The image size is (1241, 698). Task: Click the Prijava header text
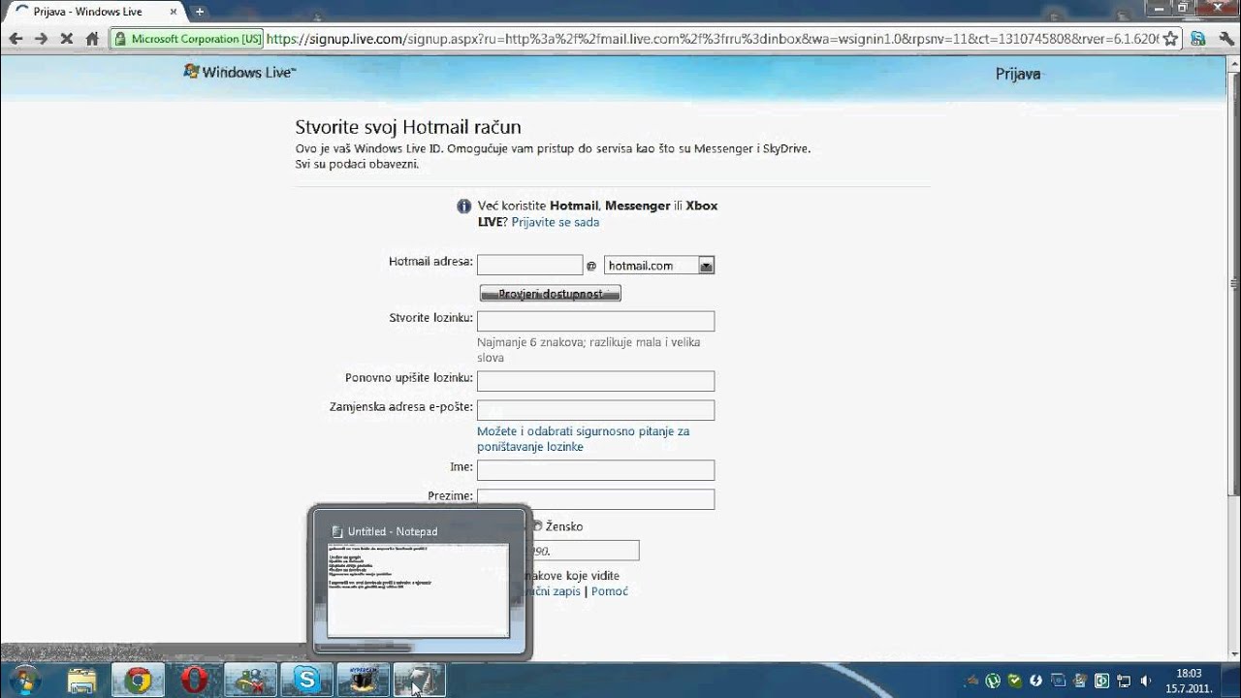tap(1018, 74)
